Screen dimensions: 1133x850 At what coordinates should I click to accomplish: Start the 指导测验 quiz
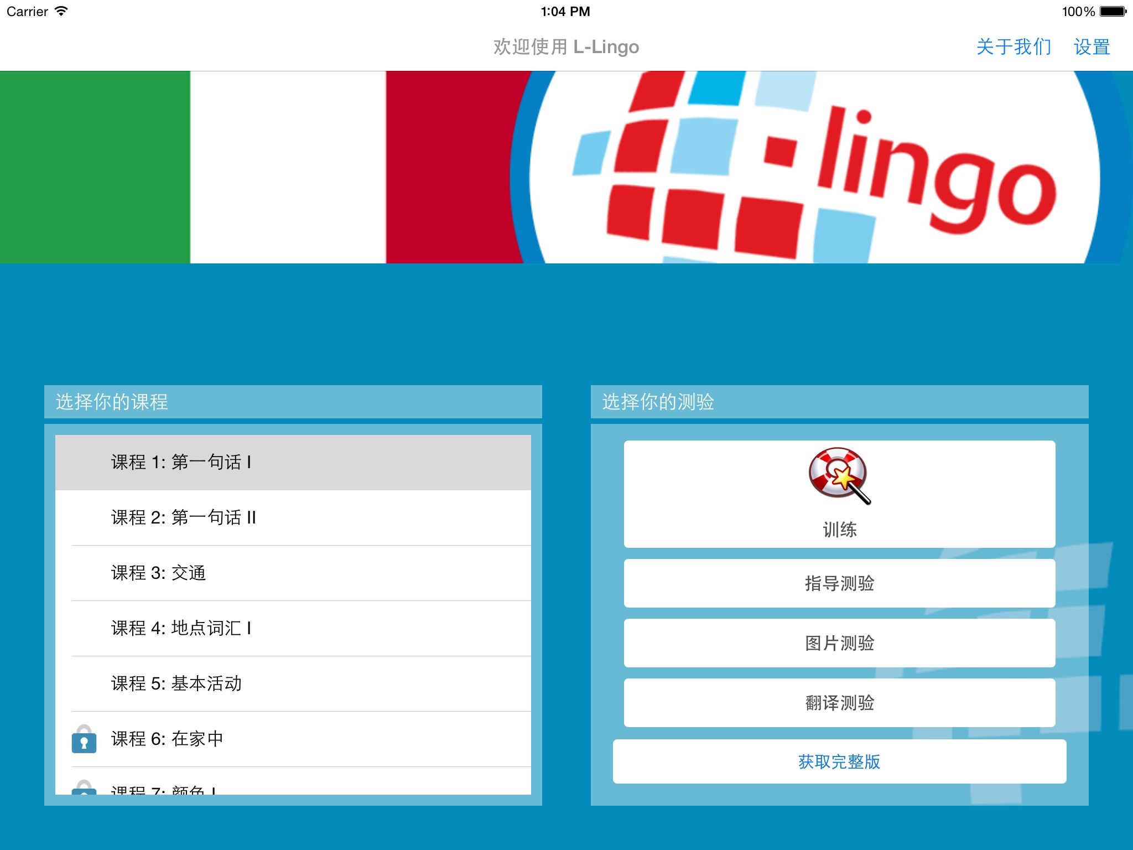point(839,583)
